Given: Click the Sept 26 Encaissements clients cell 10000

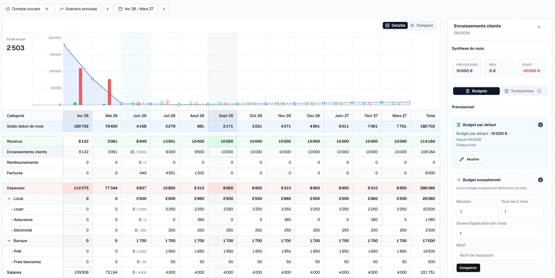Looking at the screenshot, I should [x=222, y=152].
